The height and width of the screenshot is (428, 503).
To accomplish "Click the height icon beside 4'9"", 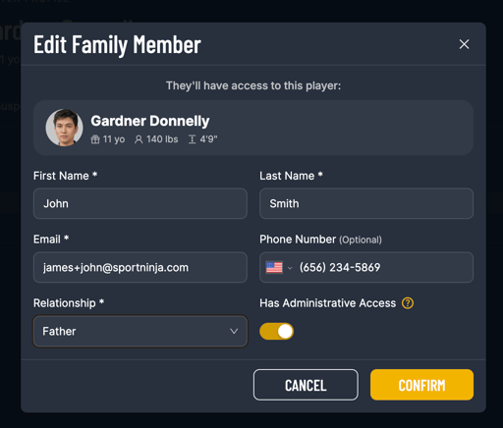I will click(x=192, y=139).
